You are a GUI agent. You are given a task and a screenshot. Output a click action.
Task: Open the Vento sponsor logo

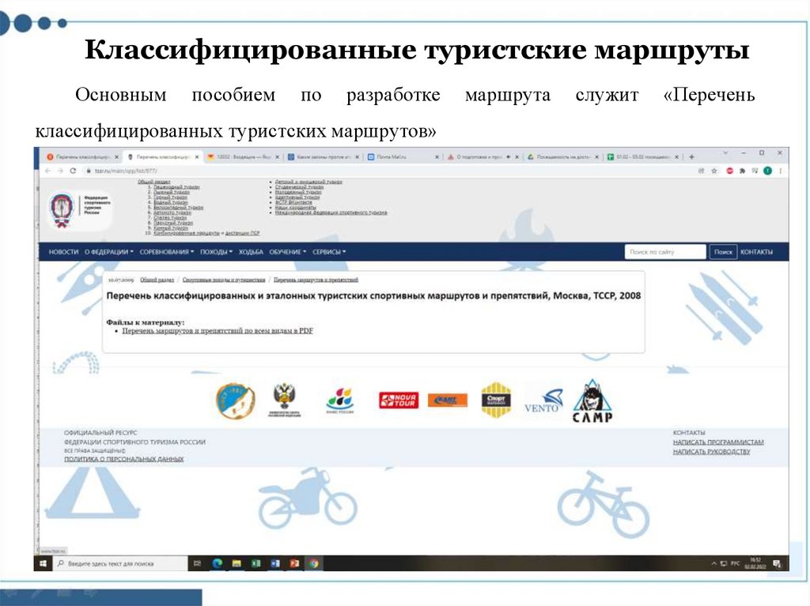545,401
